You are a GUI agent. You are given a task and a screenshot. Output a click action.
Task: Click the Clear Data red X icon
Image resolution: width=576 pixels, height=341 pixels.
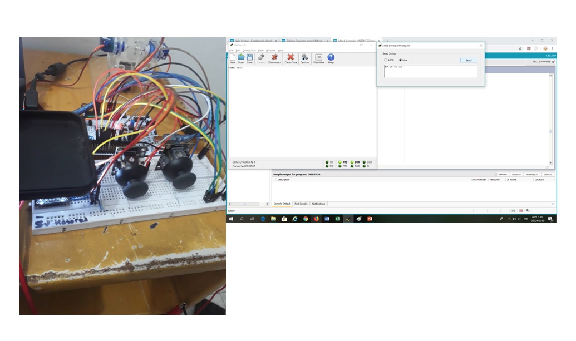tap(291, 57)
